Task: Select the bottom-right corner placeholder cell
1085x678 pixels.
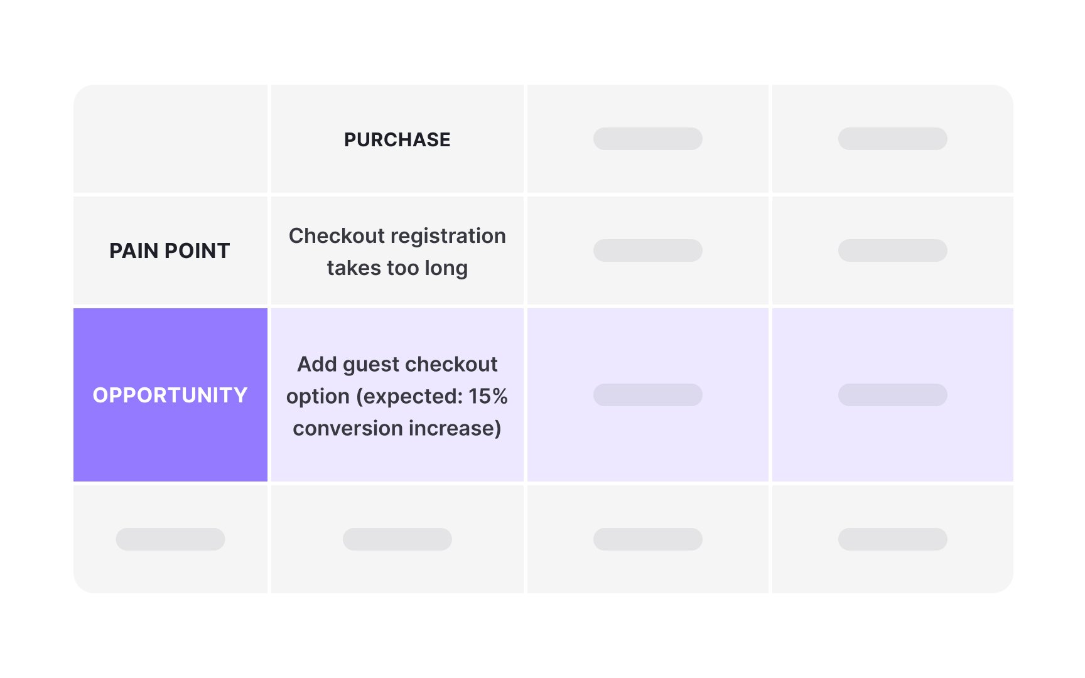Action: coord(892,539)
